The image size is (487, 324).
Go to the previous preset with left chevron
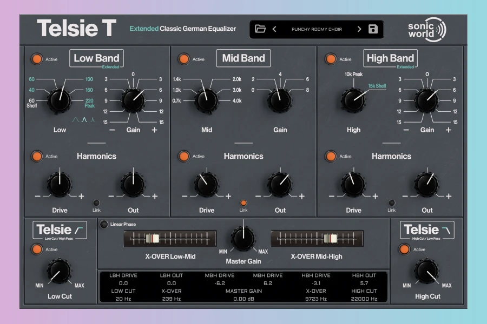(274, 29)
